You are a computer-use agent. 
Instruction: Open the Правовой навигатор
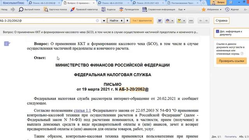click(84, 9)
